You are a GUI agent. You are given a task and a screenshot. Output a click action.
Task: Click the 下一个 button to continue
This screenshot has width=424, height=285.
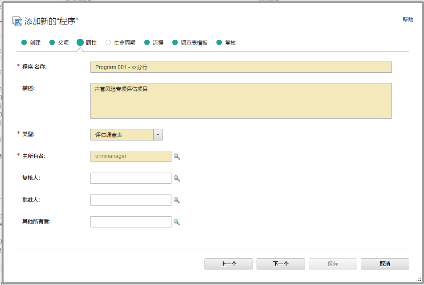pos(281,264)
